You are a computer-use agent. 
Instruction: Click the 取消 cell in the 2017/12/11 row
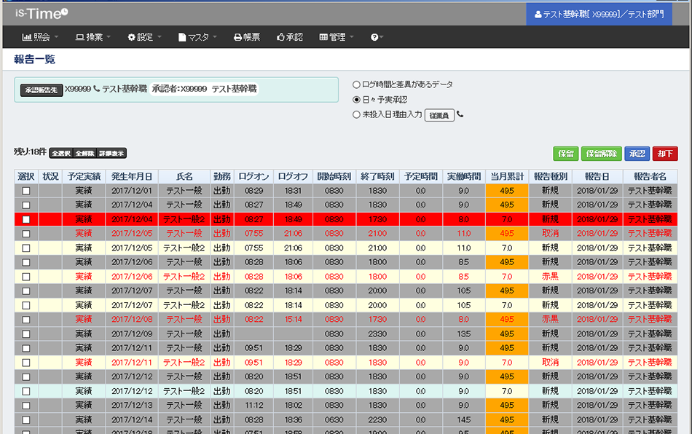click(x=551, y=363)
